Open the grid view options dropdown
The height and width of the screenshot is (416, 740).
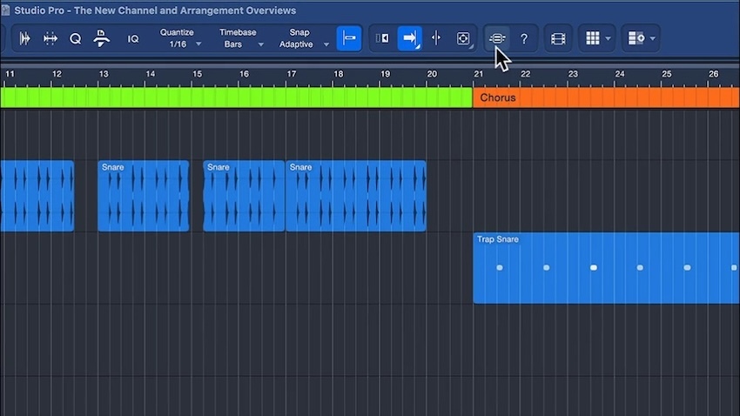point(597,38)
